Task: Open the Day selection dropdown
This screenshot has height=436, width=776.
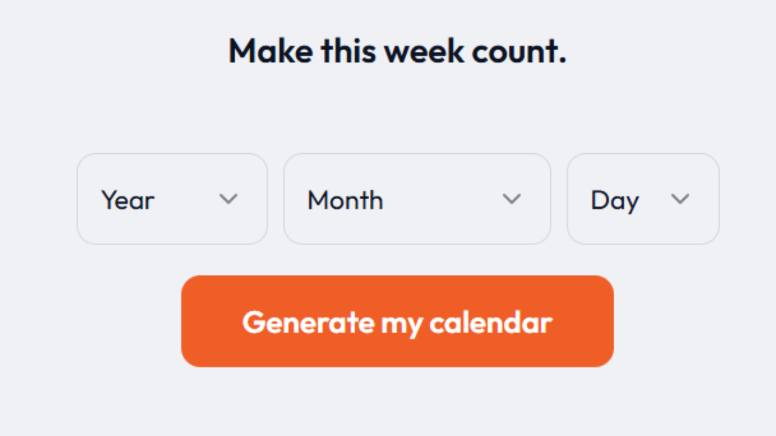Action: (643, 199)
